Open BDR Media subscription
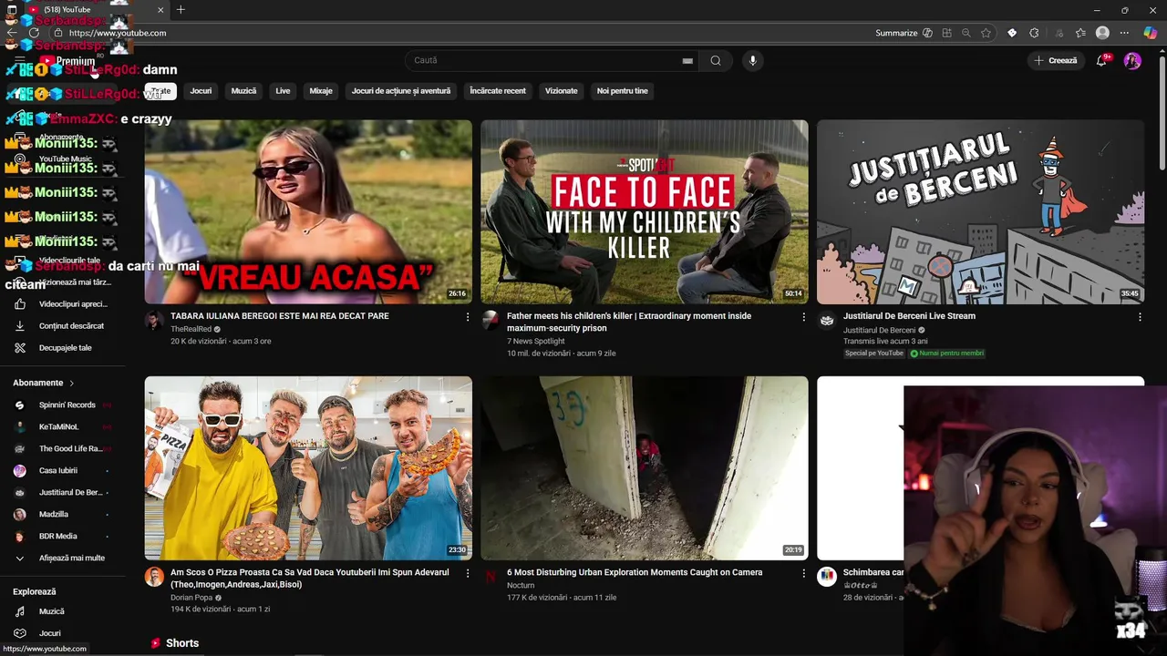Image resolution: width=1167 pixels, height=656 pixels. [x=63, y=537]
